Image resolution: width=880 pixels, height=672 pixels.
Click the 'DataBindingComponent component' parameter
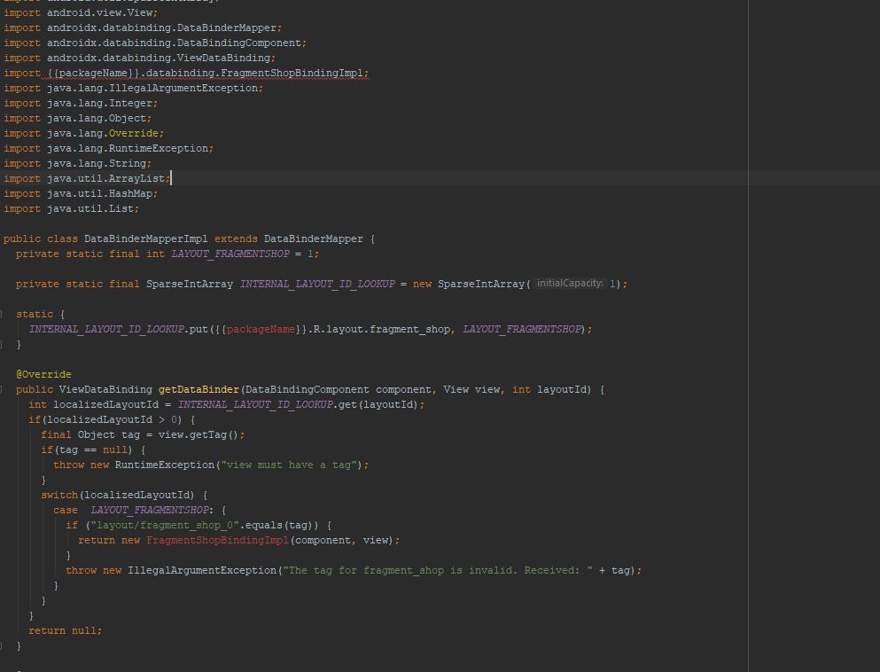338,389
